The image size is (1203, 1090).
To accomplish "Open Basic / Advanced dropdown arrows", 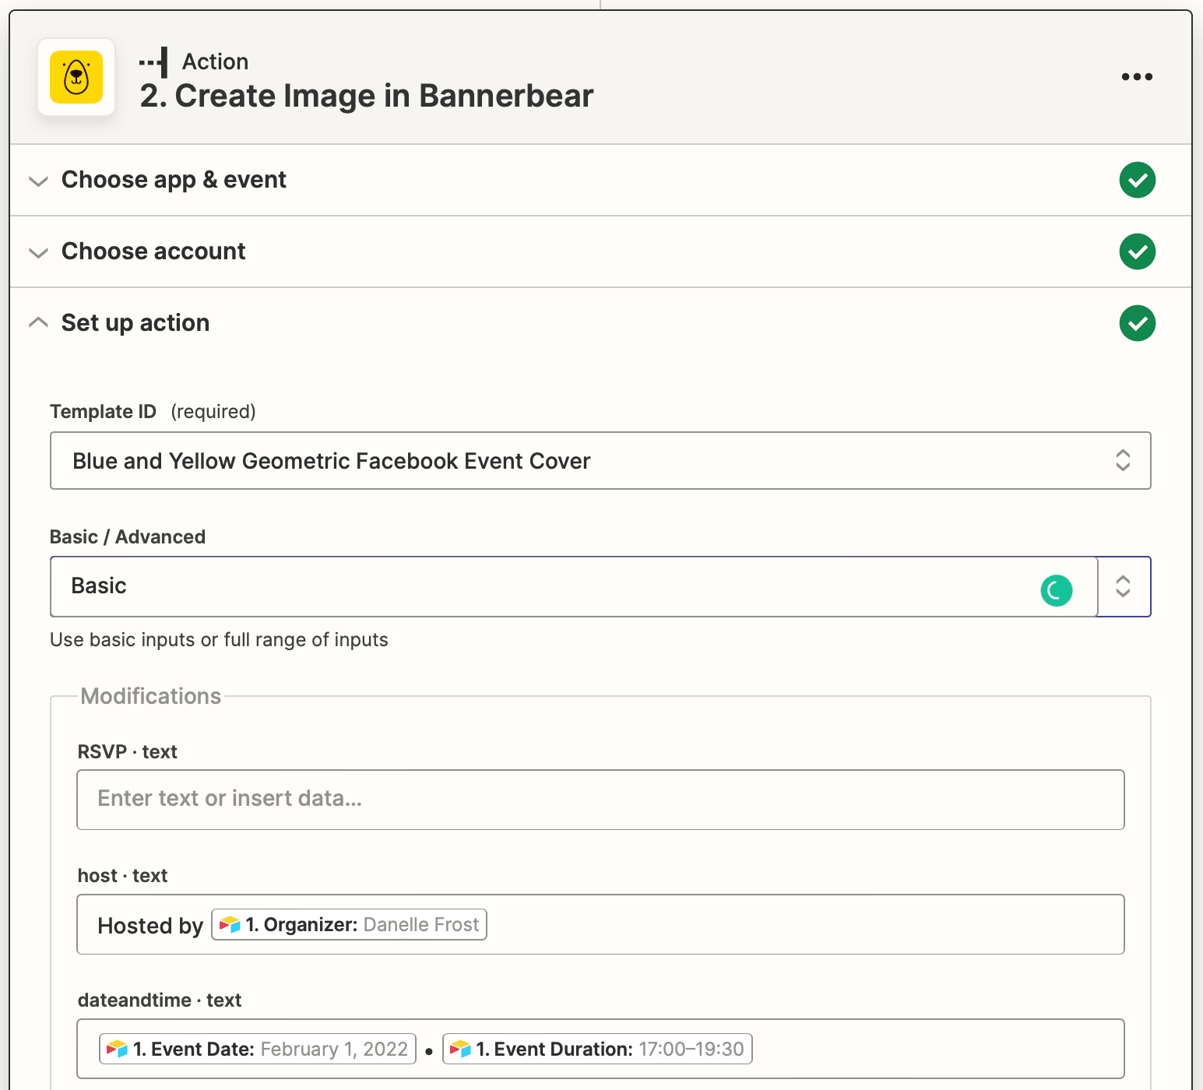I will click(1123, 586).
